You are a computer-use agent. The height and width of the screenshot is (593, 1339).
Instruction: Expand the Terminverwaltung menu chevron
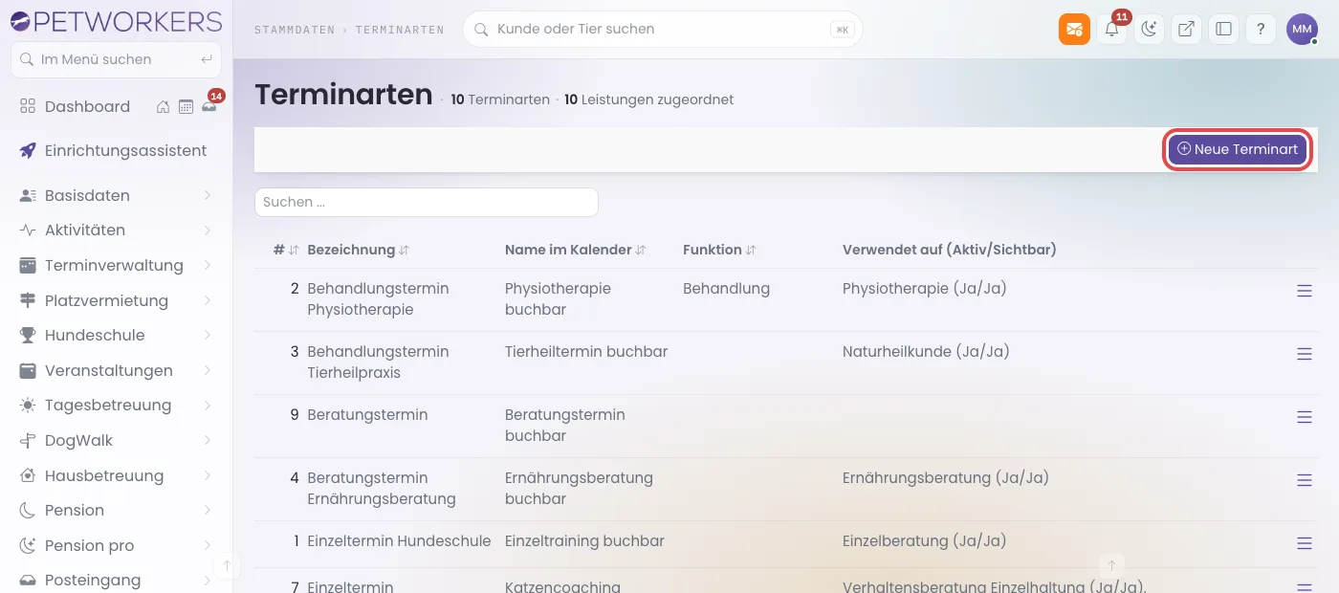208,265
